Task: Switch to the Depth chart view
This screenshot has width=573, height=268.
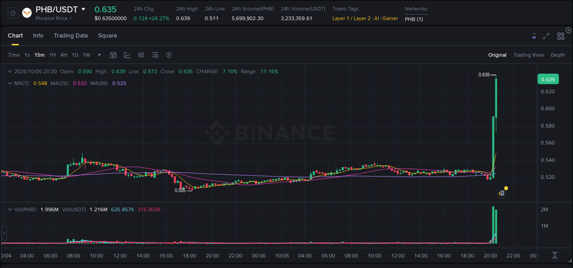Action: tap(557, 55)
